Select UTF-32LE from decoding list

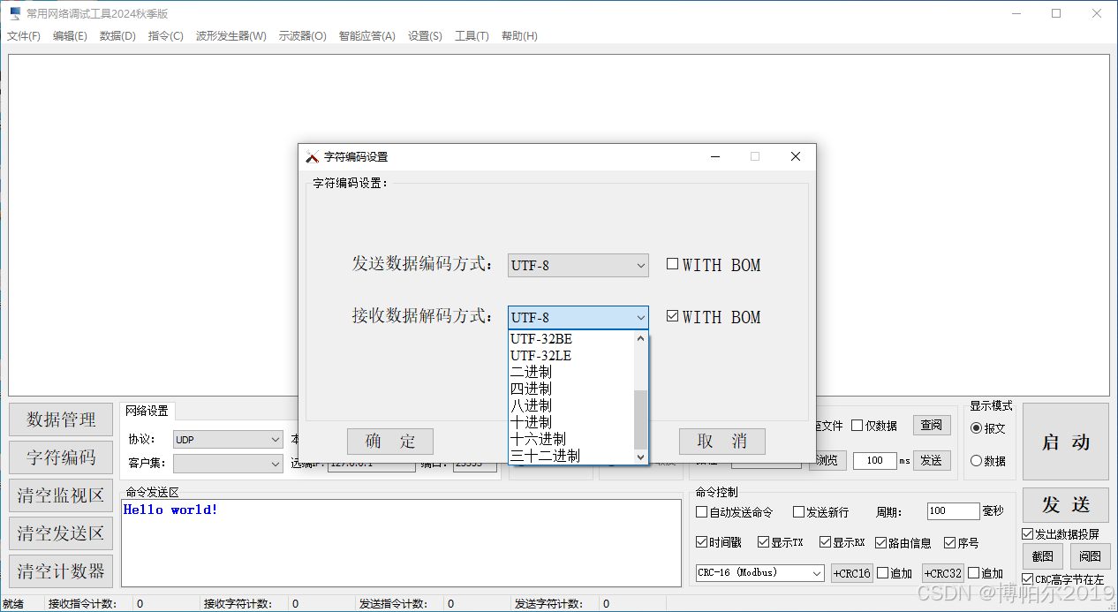571,356
